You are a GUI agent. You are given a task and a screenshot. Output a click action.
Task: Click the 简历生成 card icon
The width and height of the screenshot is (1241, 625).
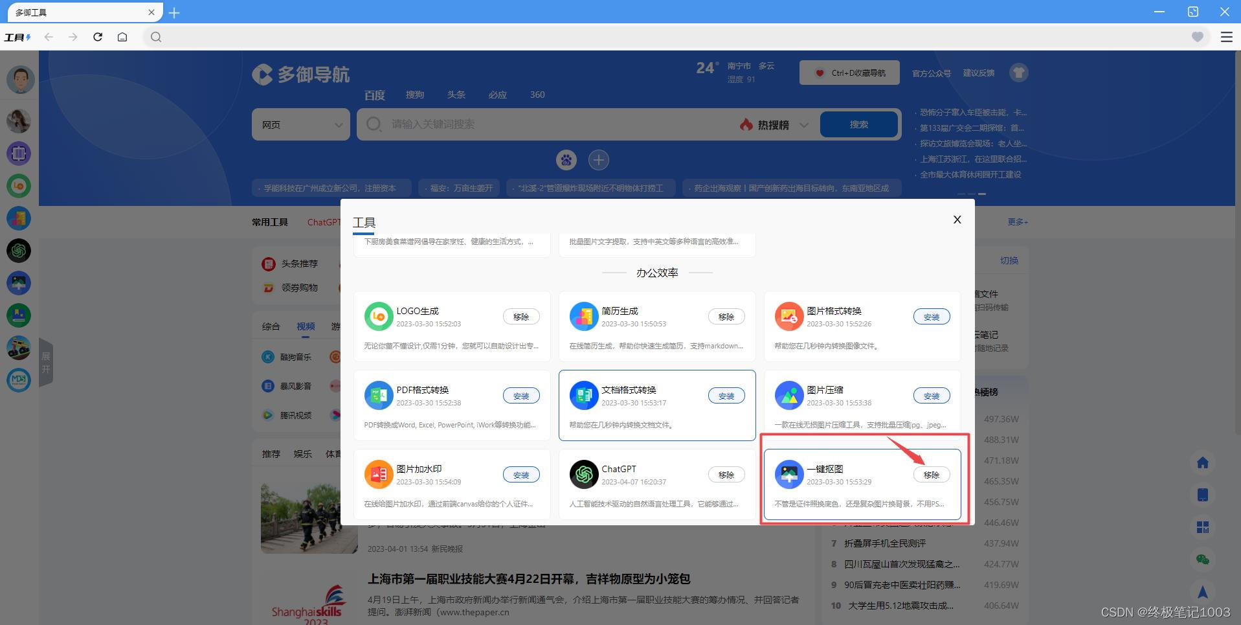click(584, 317)
